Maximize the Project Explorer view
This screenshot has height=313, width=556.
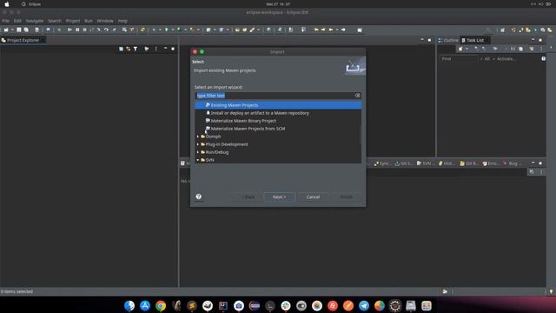tap(173, 49)
